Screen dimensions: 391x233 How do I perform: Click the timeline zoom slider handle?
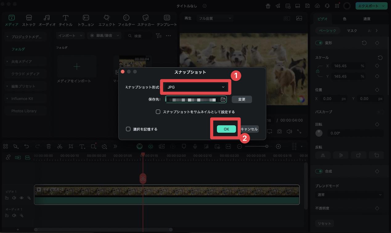267,146
